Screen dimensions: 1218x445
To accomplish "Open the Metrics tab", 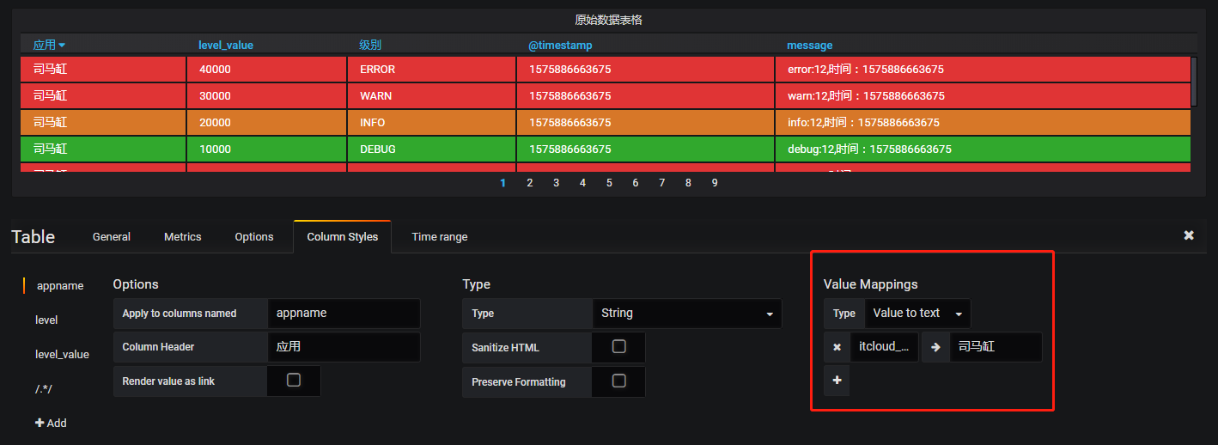I will (183, 236).
